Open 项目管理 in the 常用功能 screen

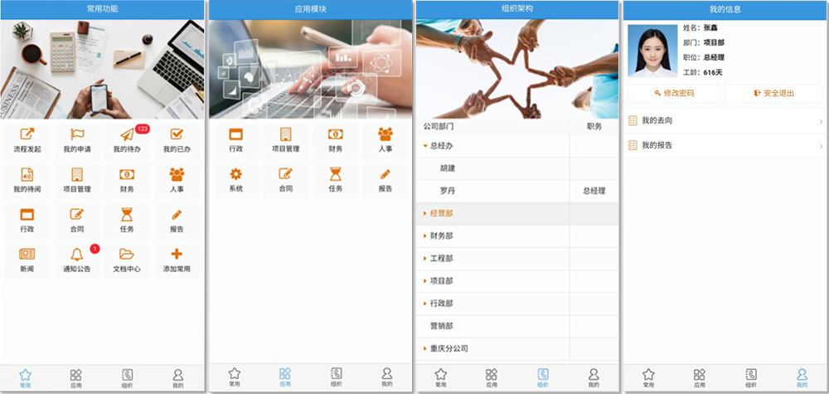pos(77,180)
